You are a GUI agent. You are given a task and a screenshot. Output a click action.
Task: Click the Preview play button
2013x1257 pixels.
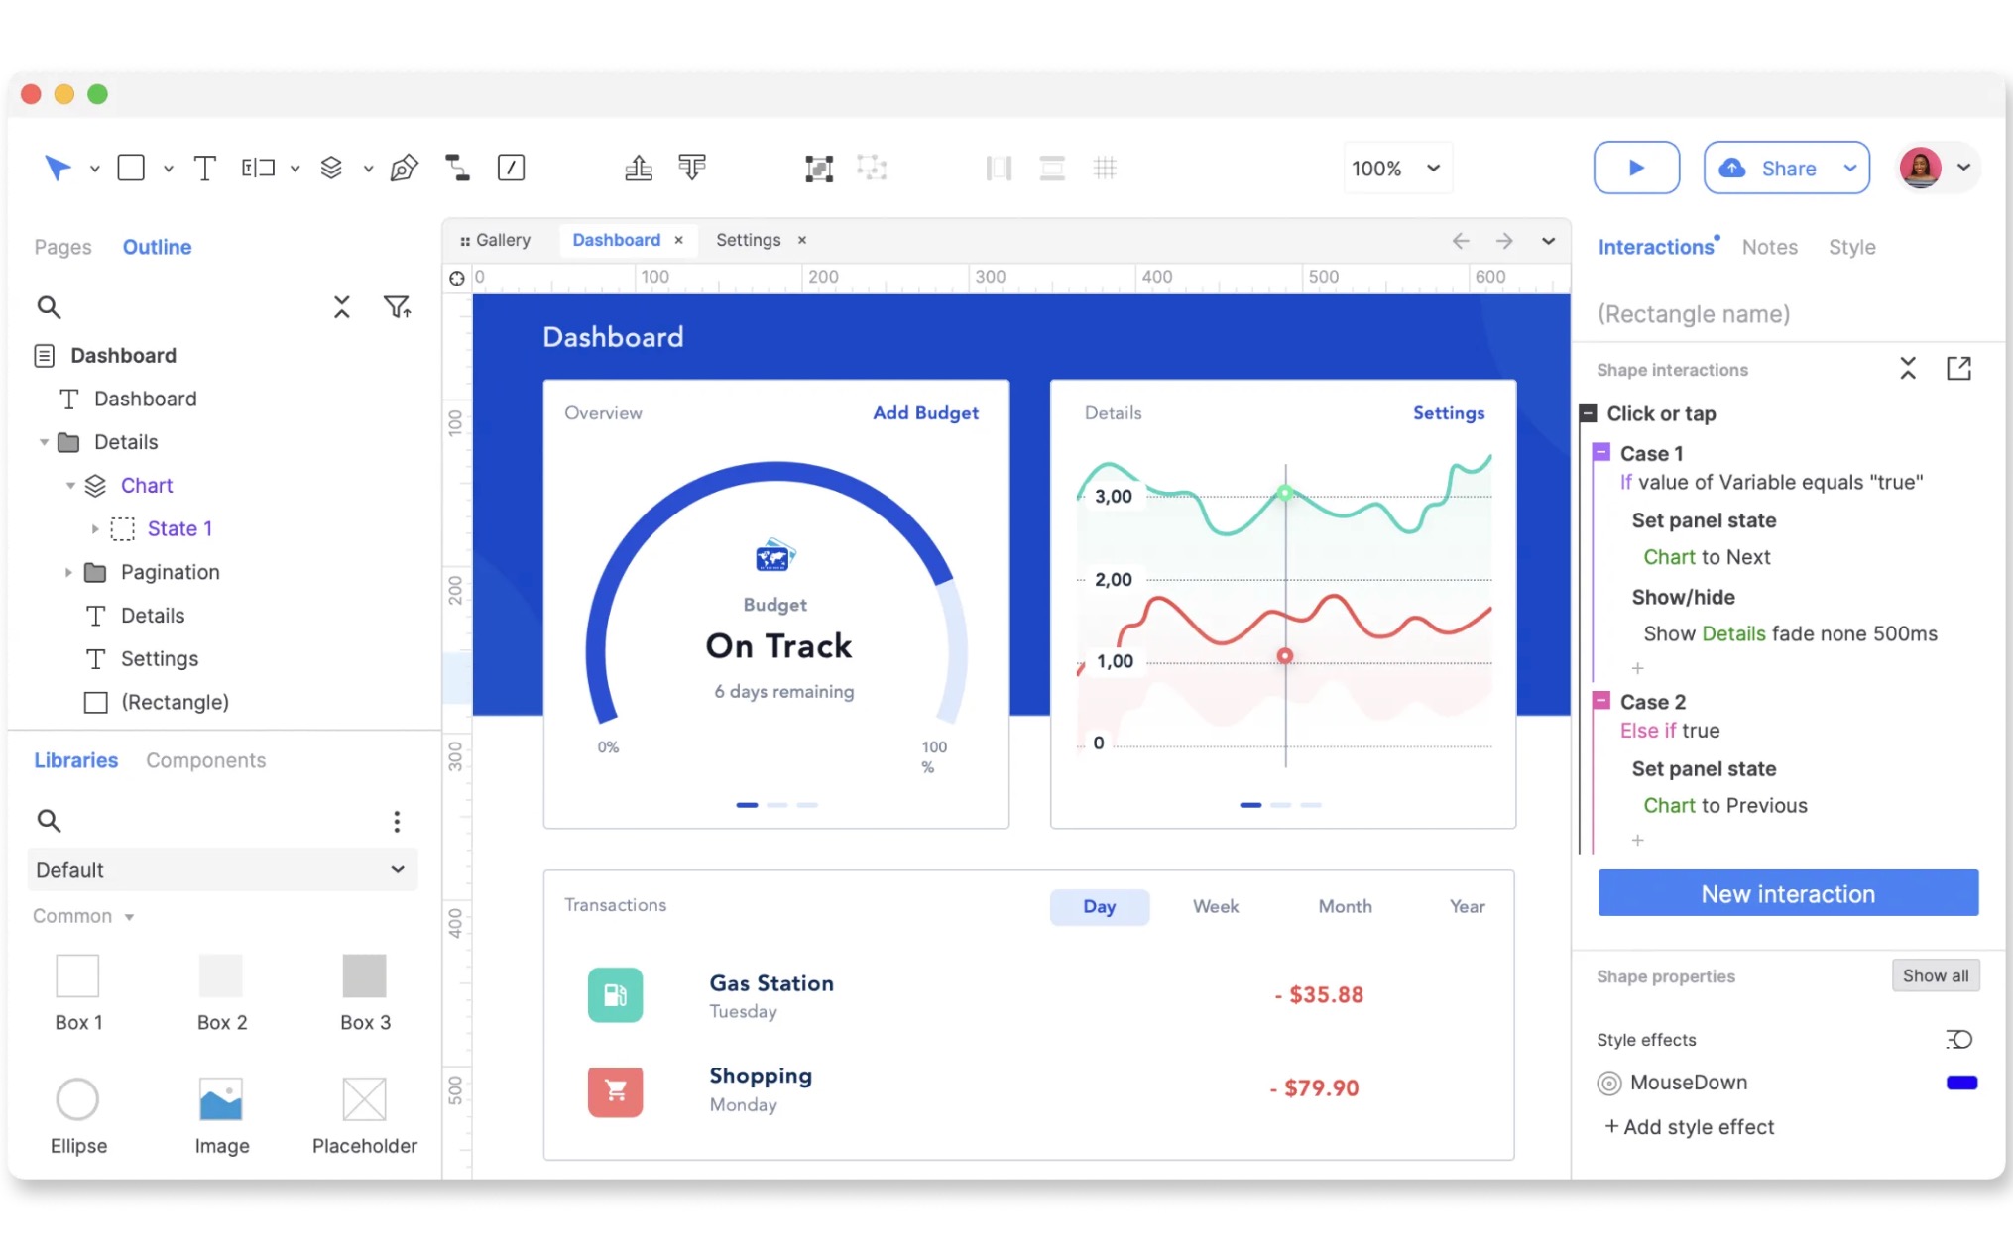coord(1636,168)
